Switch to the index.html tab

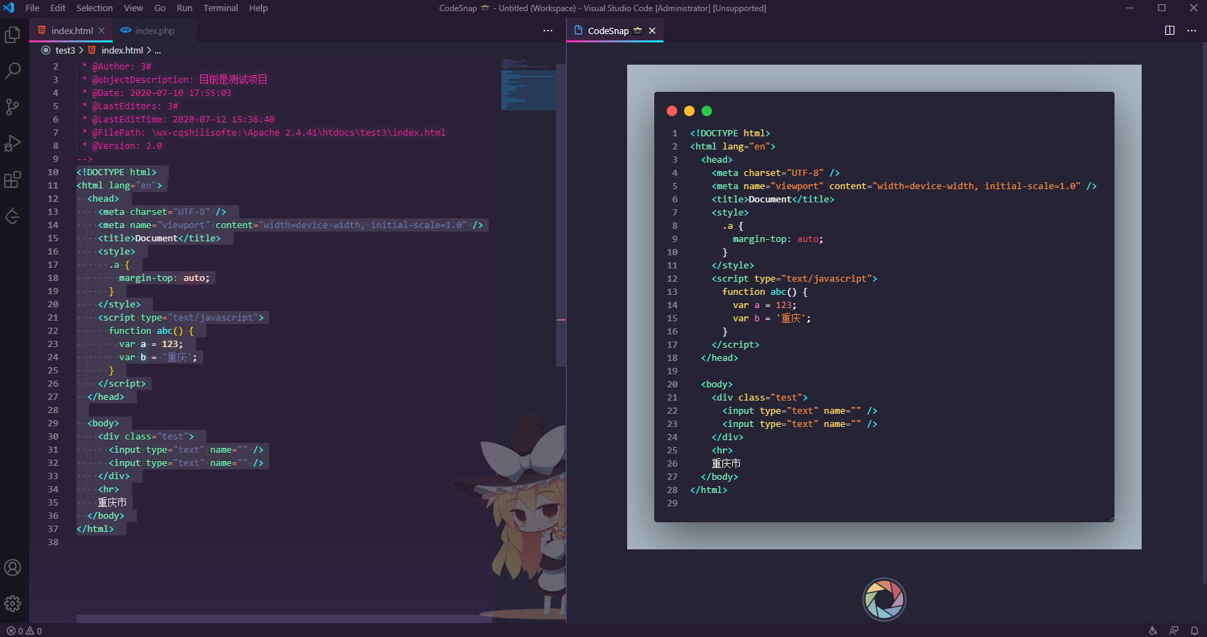pyautogui.click(x=72, y=31)
